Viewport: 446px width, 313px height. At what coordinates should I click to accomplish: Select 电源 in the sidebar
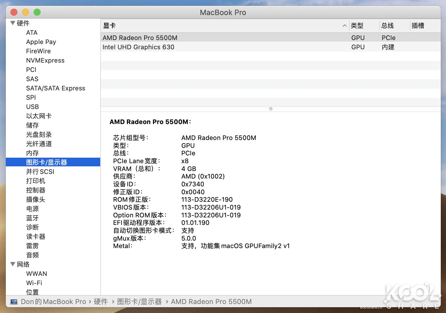click(x=32, y=209)
